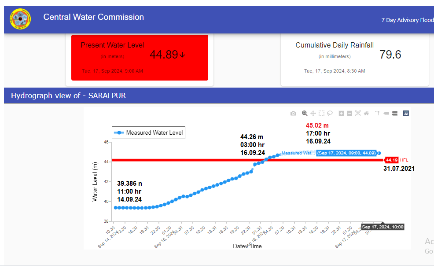
Task: Click the Central Water Commission logo
Action: pos(21,19)
